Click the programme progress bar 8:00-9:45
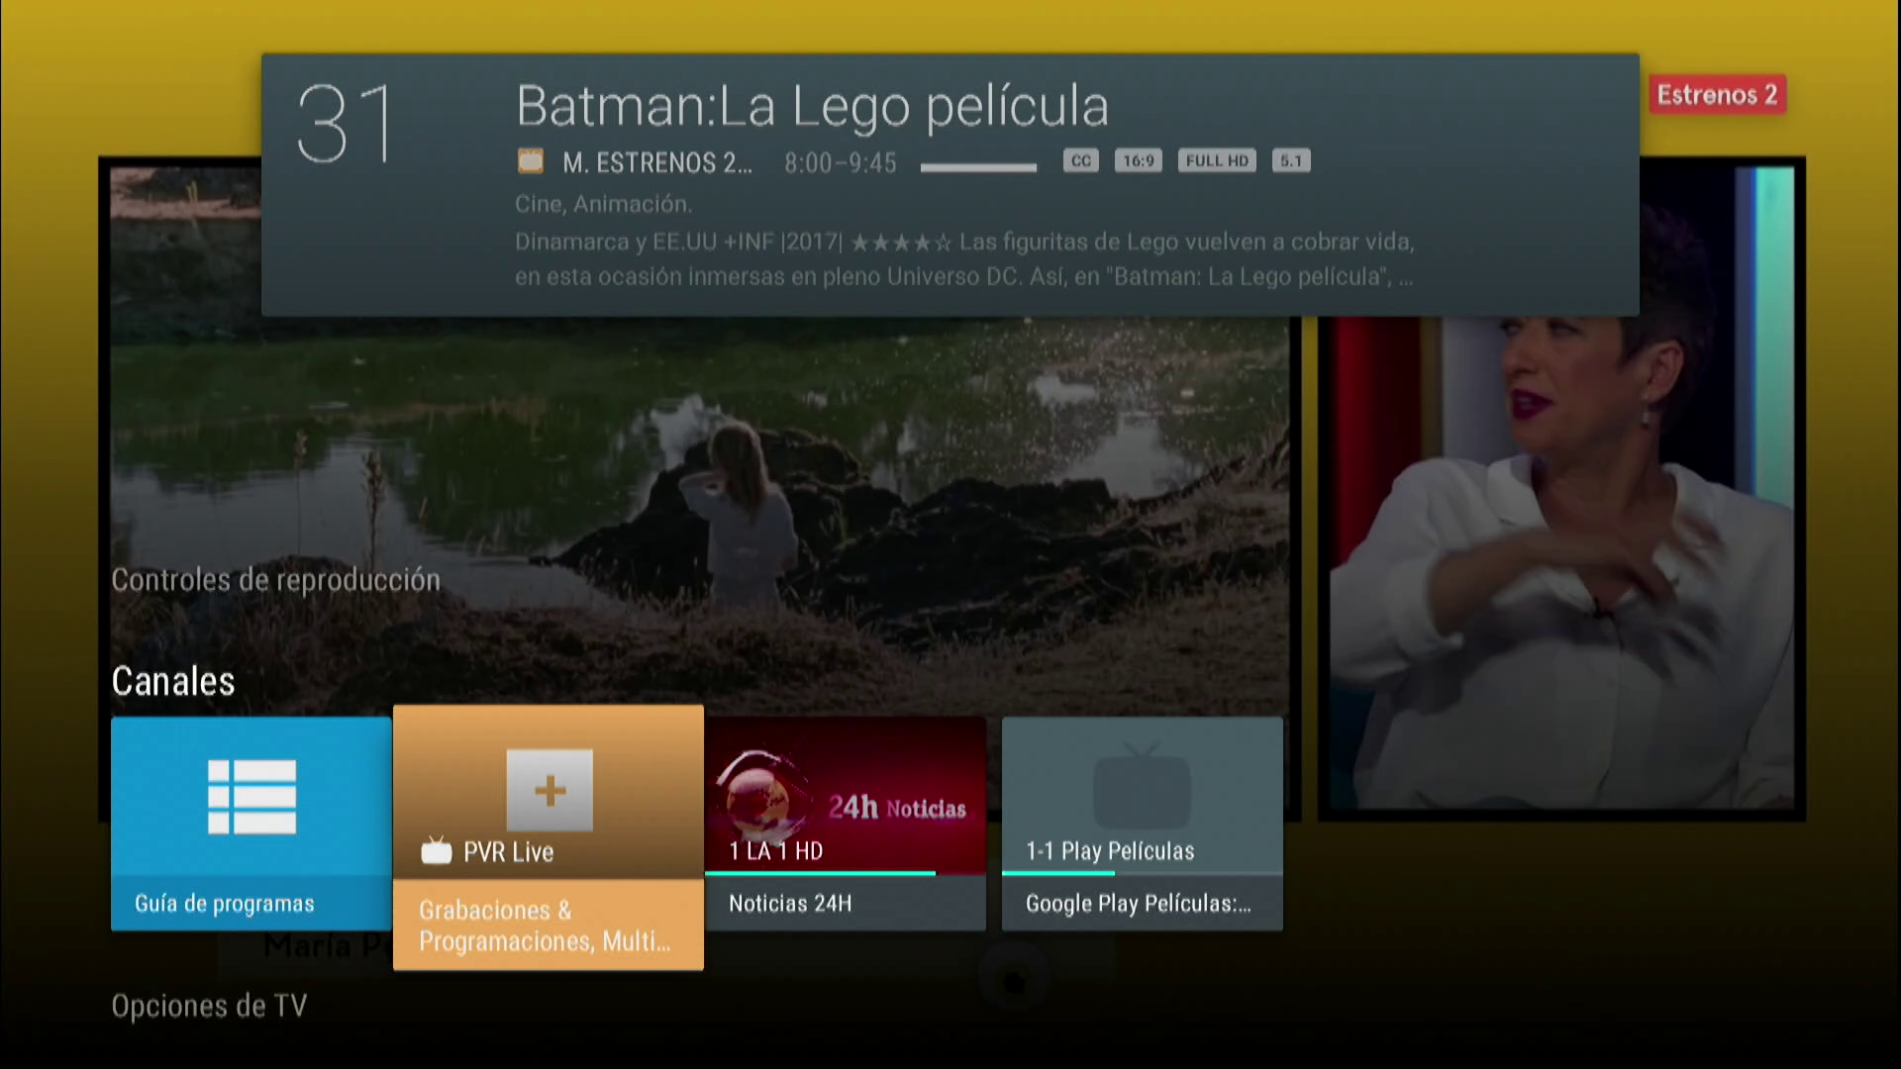 coord(978,167)
